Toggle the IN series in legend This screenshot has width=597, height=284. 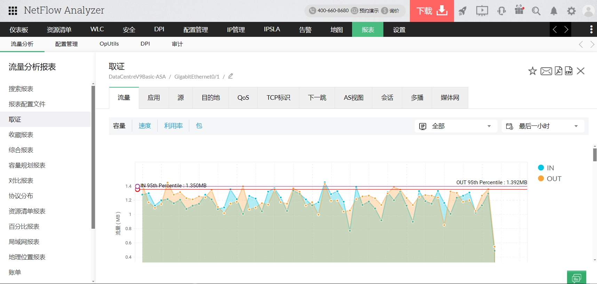tap(546, 168)
